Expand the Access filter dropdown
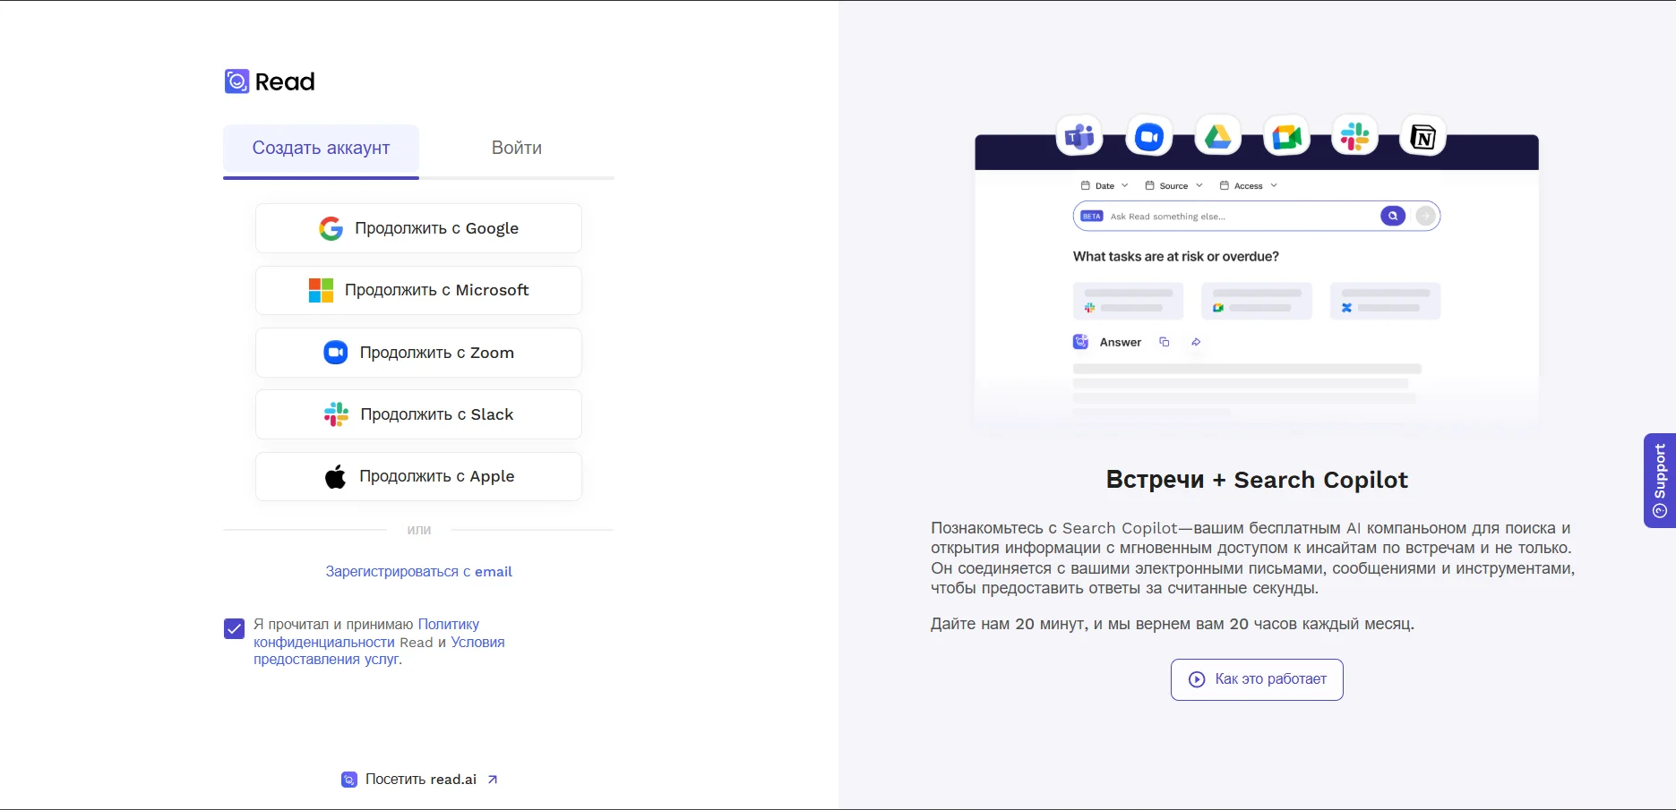 point(1248,186)
